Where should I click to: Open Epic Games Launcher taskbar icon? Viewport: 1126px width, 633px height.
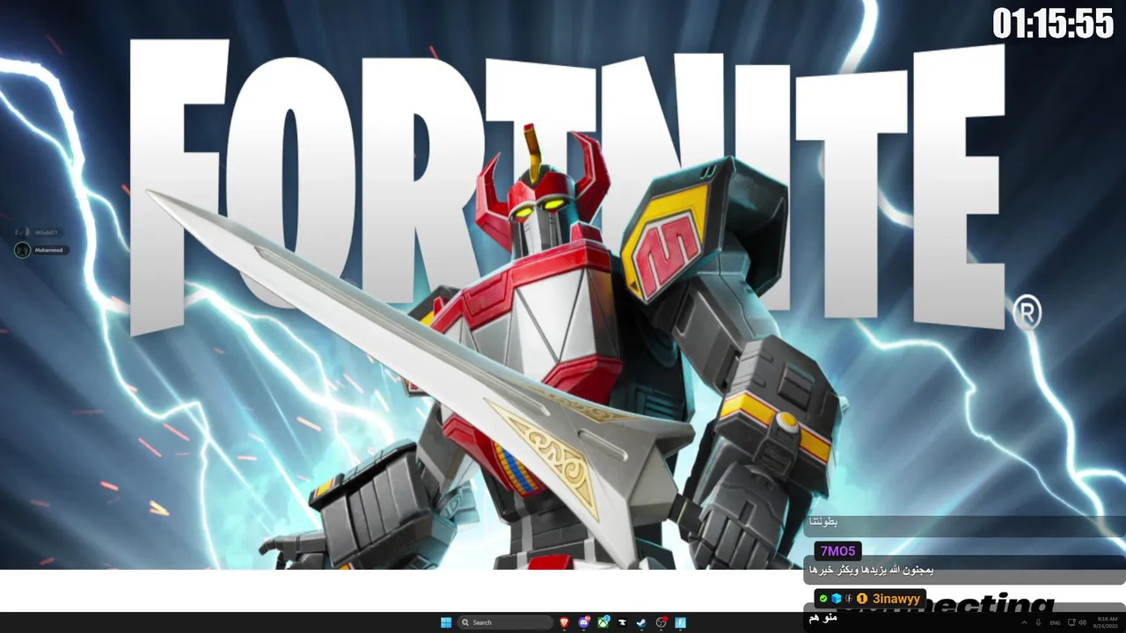[x=622, y=622]
